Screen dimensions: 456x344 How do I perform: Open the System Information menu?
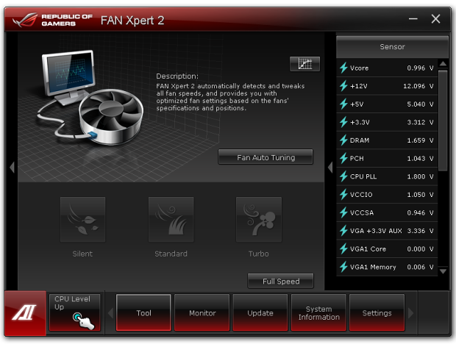pyautogui.click(x=318, y=312)
